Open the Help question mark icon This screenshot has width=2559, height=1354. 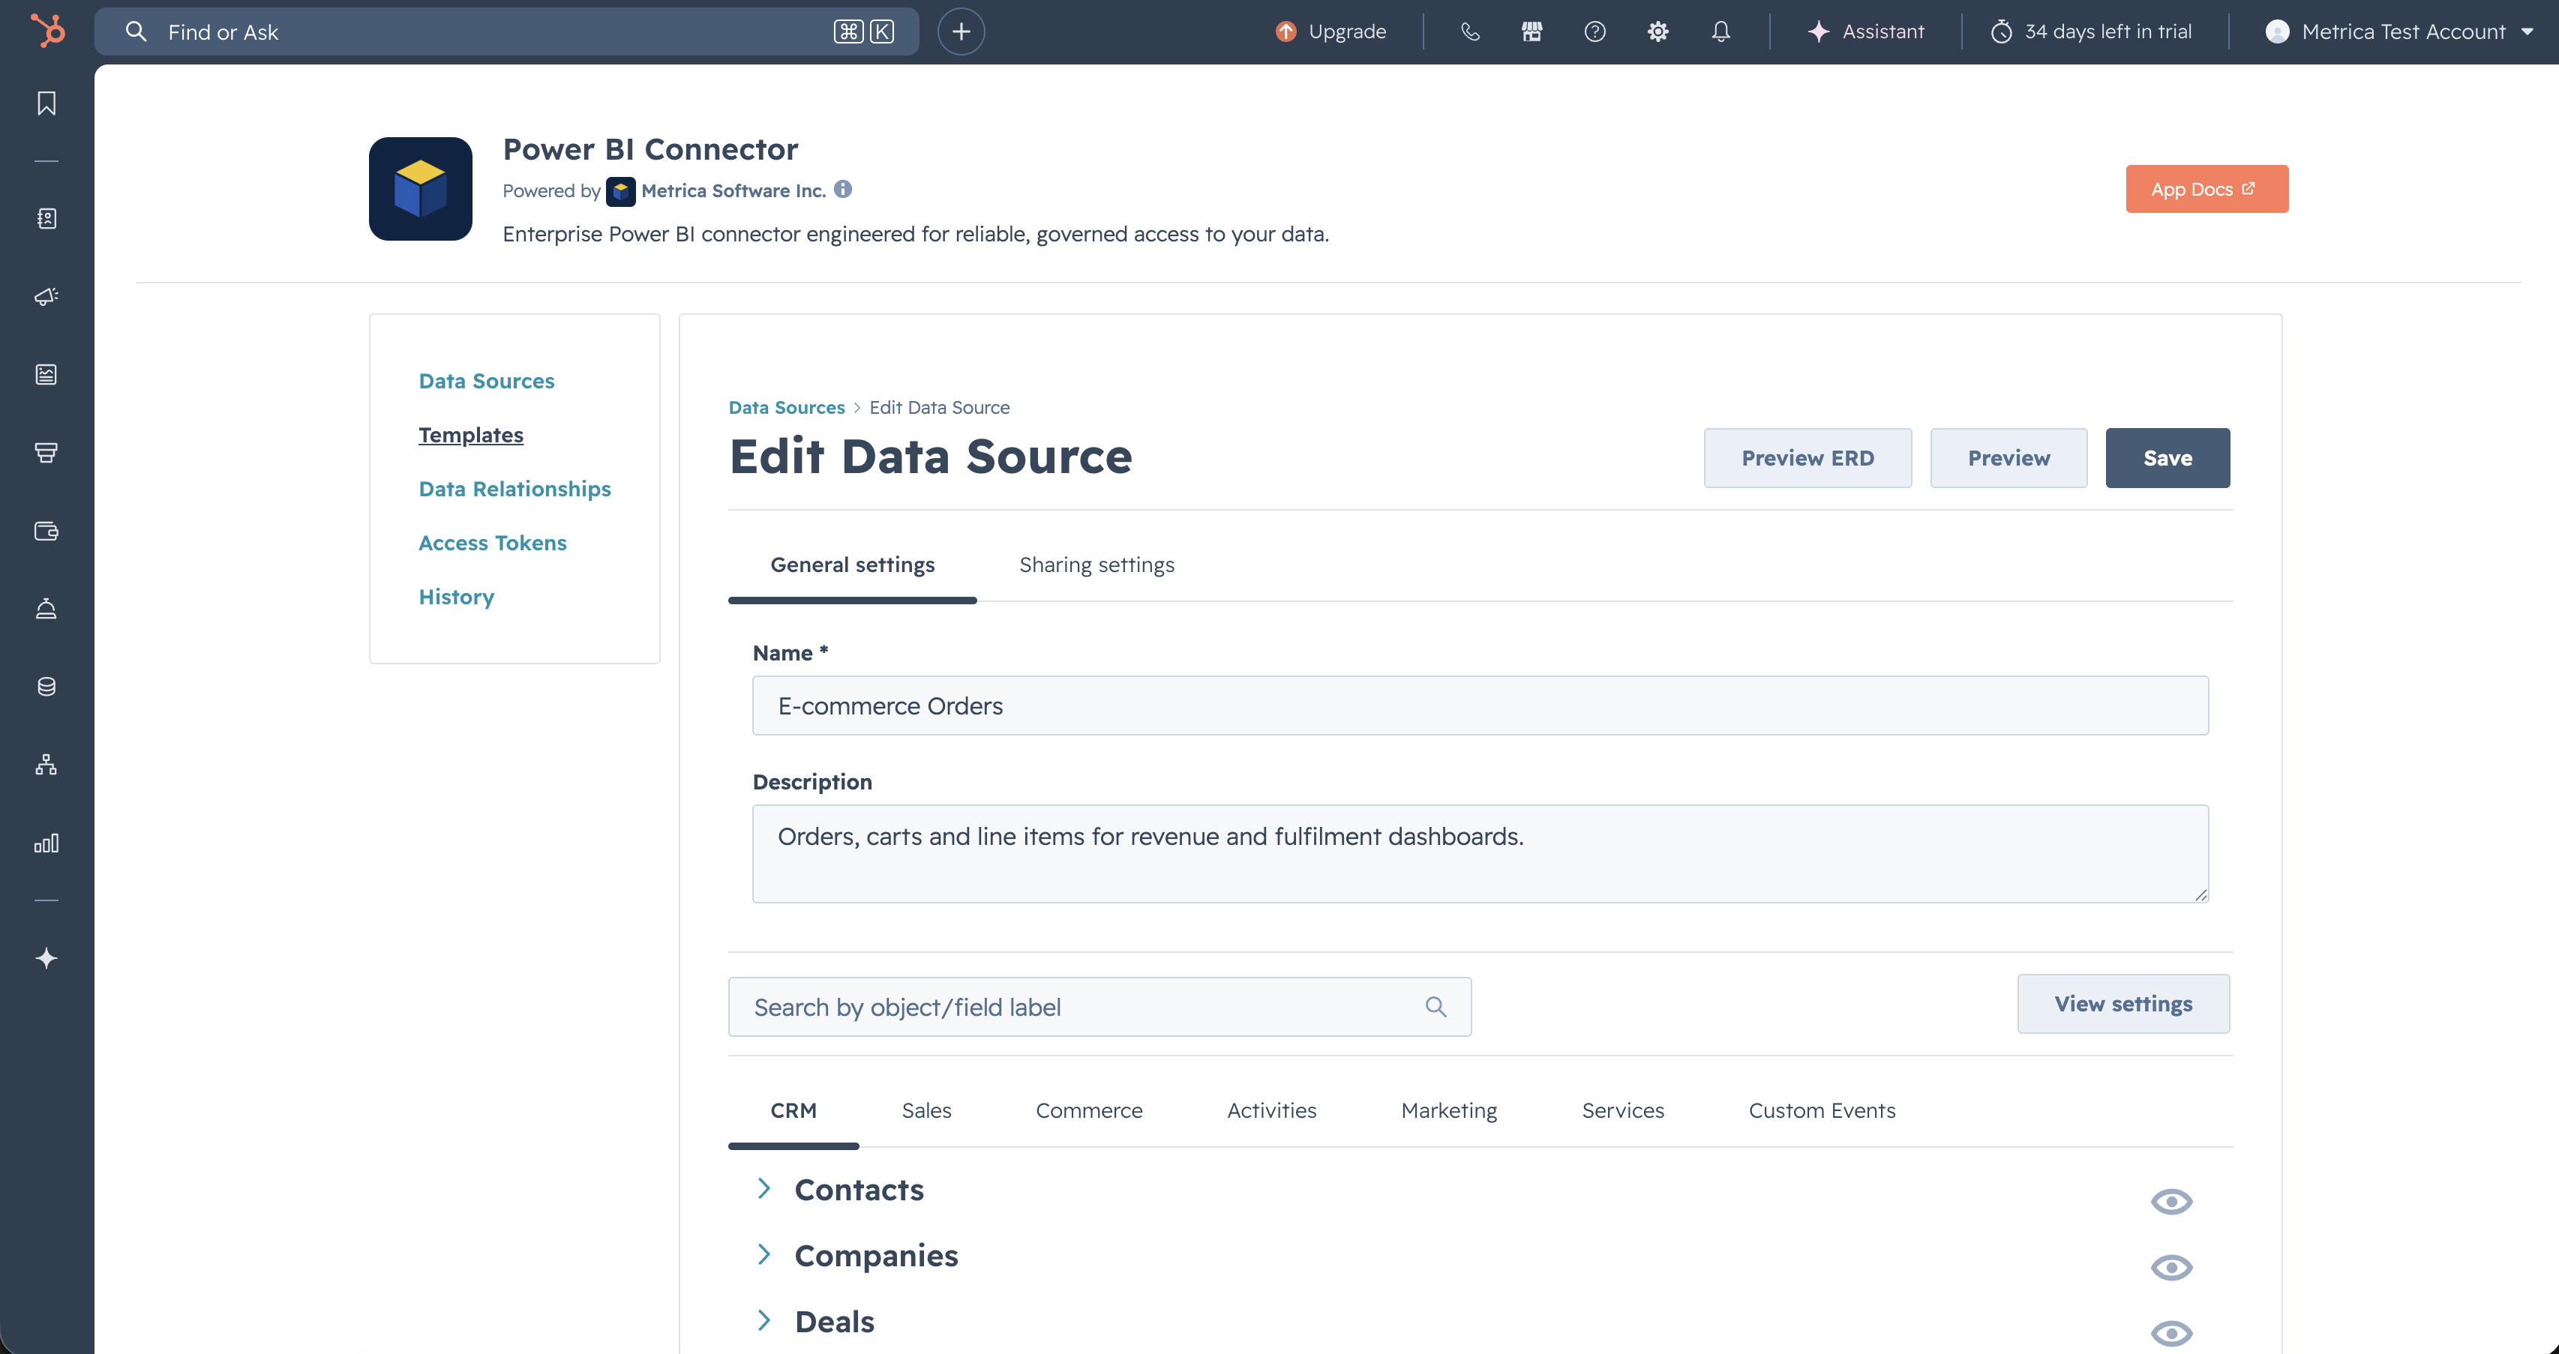tap(1594, 31)
